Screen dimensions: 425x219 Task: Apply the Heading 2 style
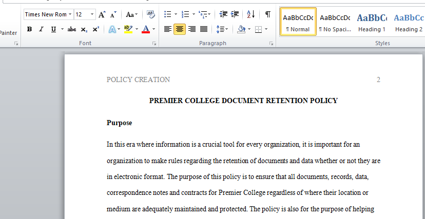408,22
